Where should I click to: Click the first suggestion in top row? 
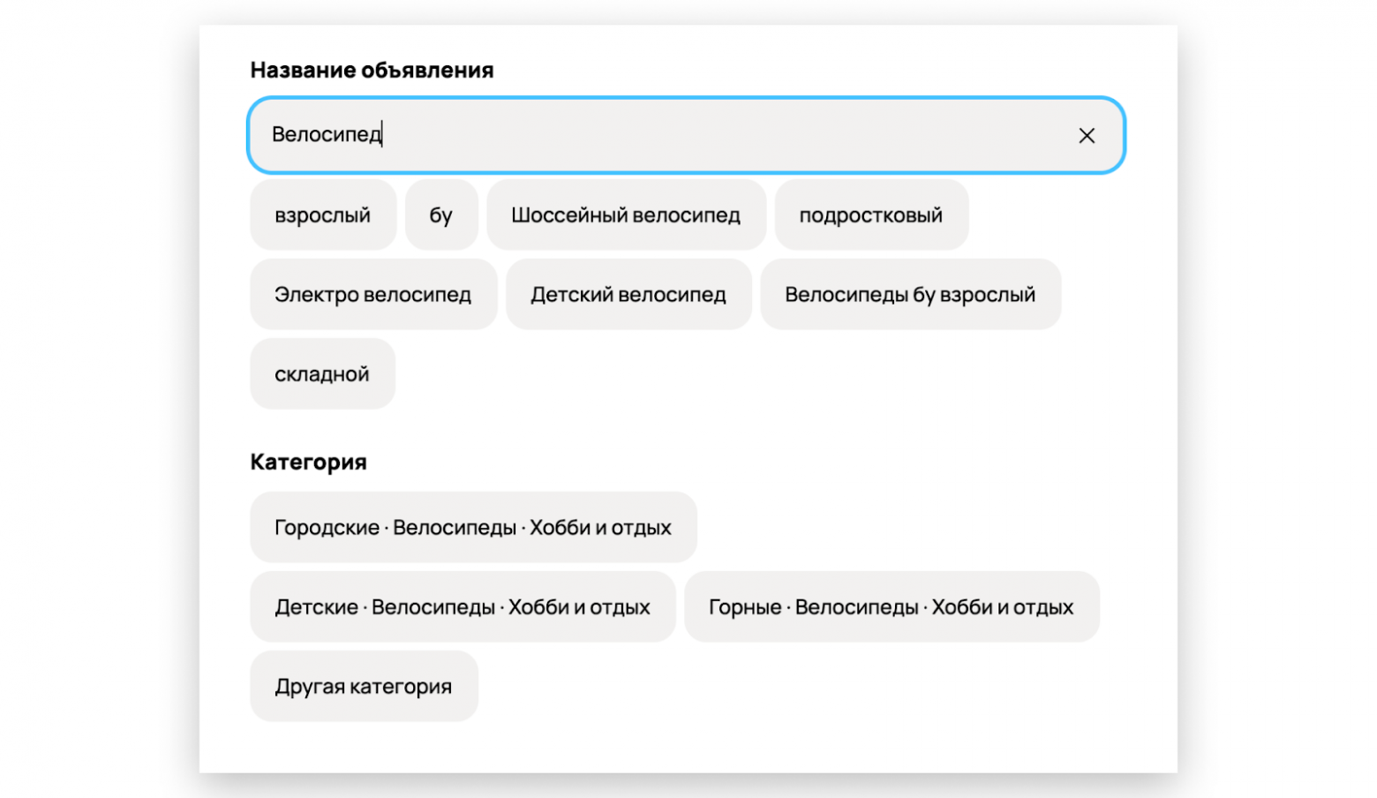point(323,215)
